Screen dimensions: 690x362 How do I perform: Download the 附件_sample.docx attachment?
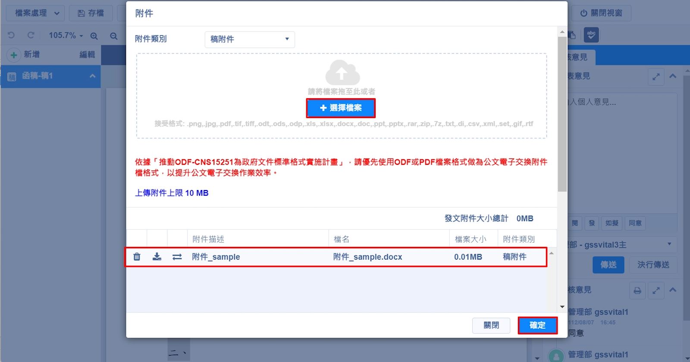tap(157, 257)
